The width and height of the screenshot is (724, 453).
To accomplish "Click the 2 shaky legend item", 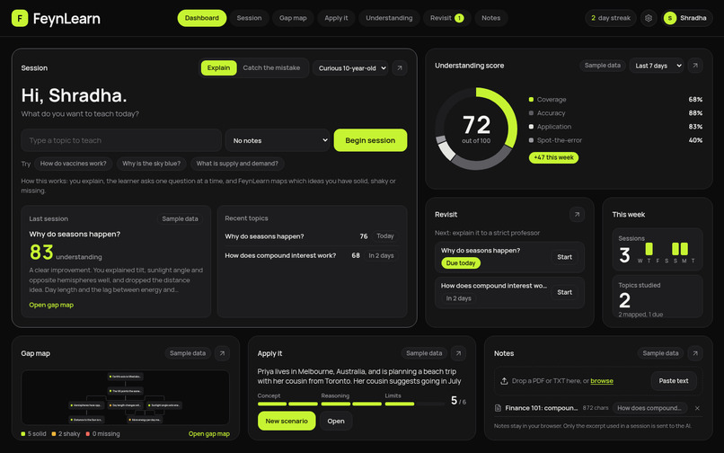I will (x=66, y=434).
